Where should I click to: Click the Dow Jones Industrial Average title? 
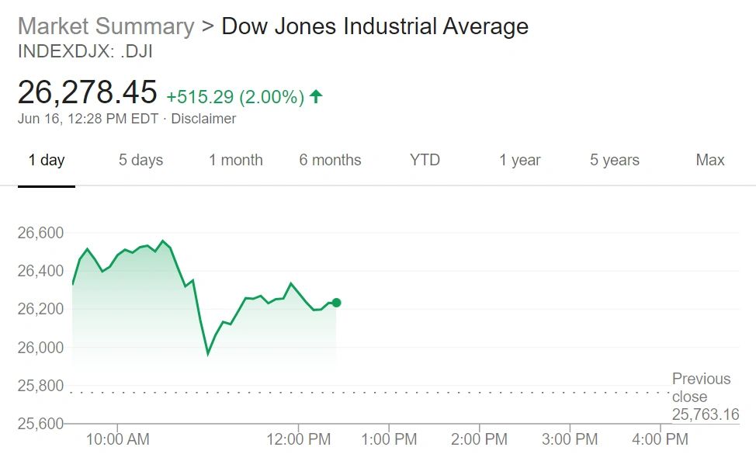tap(375, 26)
